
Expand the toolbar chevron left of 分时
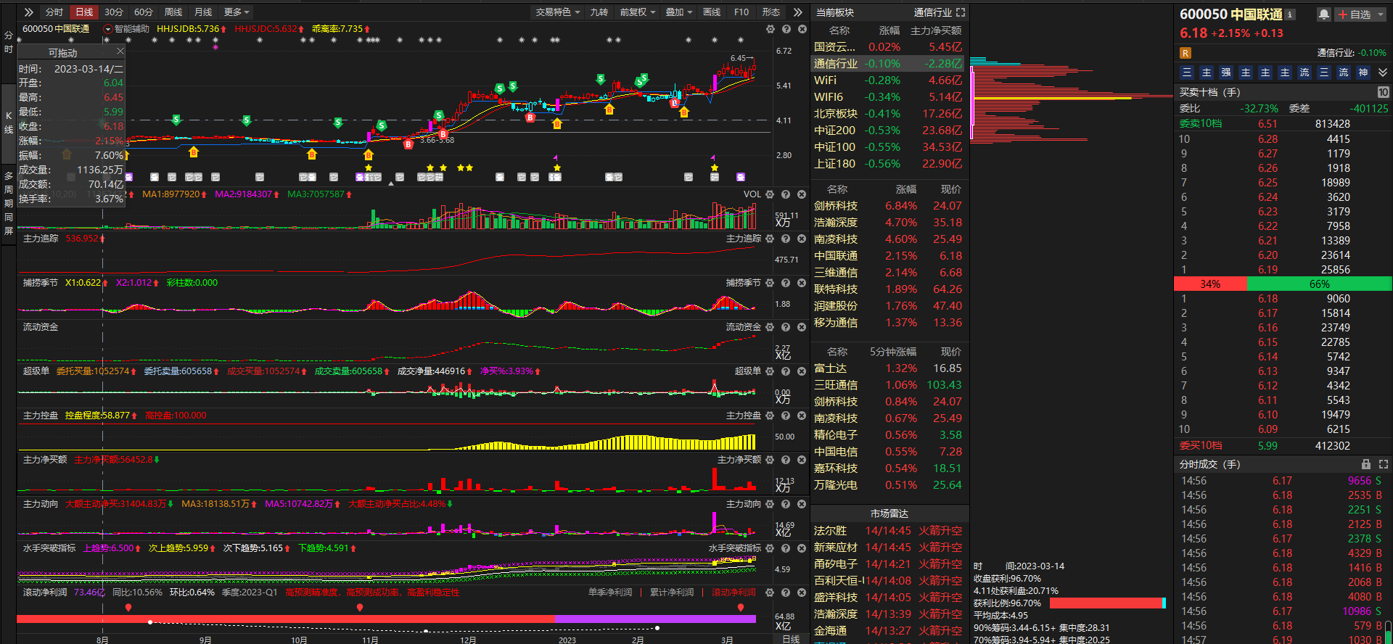pyautogui.click(x=29, y=12)
